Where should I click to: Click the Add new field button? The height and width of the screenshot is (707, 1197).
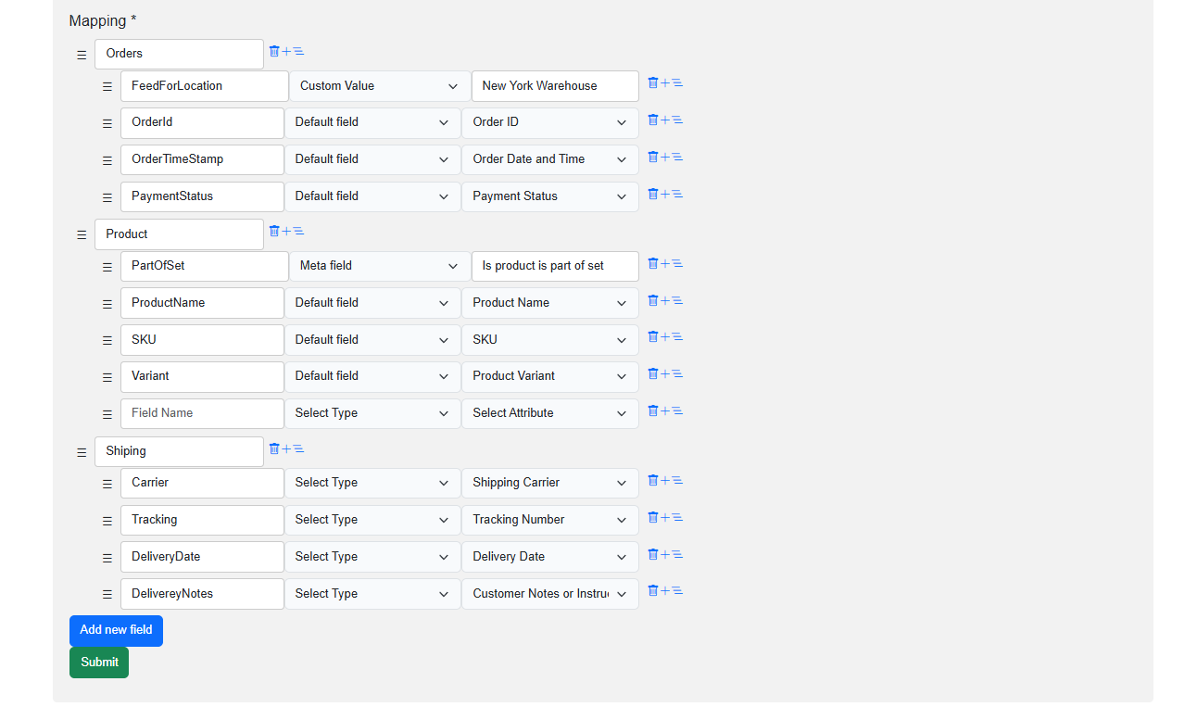(116, 630)
